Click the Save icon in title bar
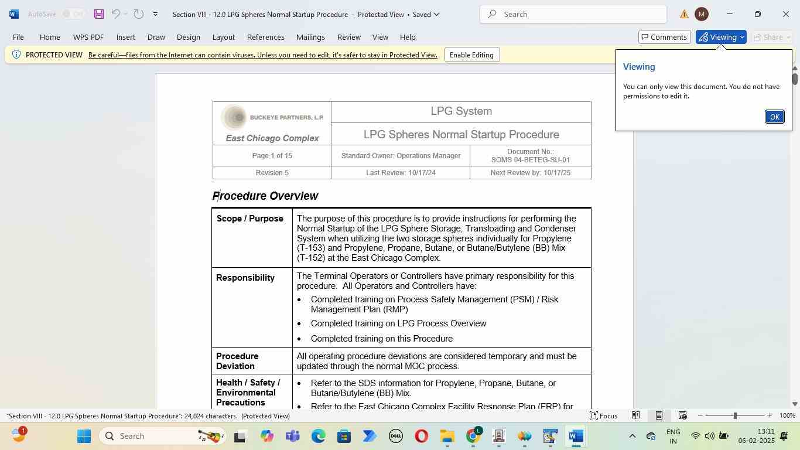The height and width of the screenshot is (450, 800). tap(99, 14)
